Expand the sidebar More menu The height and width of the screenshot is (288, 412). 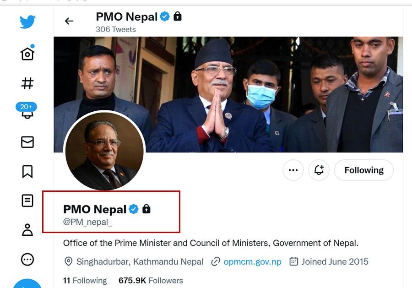[27, 260]
